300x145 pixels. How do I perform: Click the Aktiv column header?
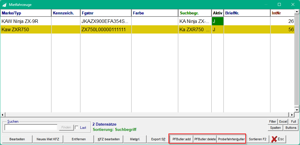pos(218,13)
